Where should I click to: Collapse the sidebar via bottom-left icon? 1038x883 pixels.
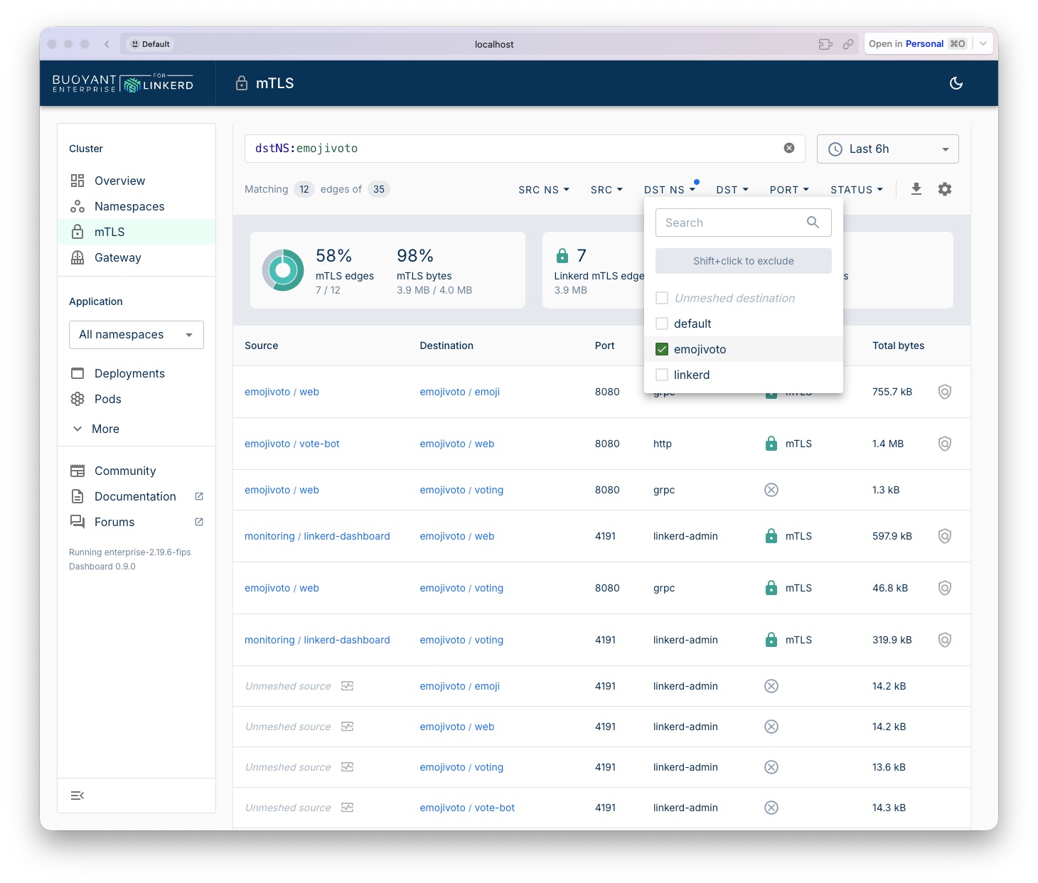pyautogui.click(x=77, y=795)
